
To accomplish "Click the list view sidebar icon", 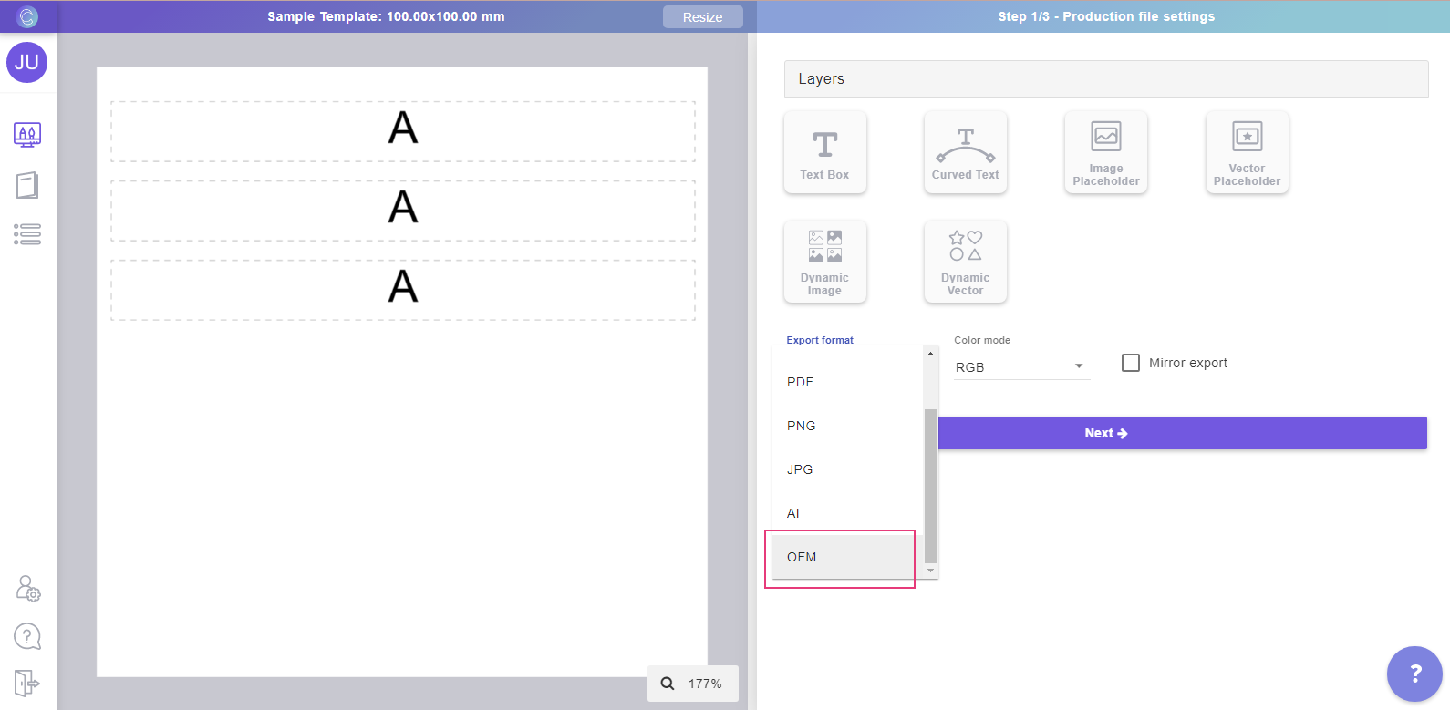I will (x=27, y=234).
